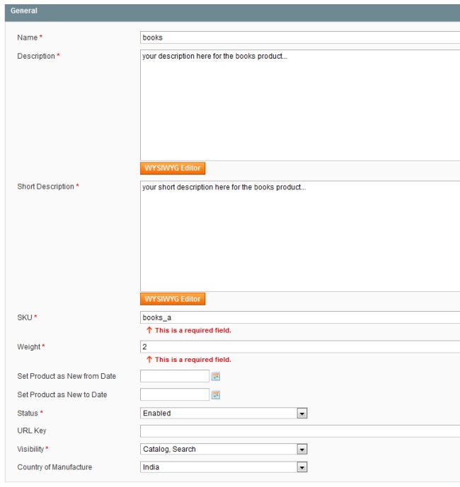Open WYSIWYG Editor for Short Description

173,299
